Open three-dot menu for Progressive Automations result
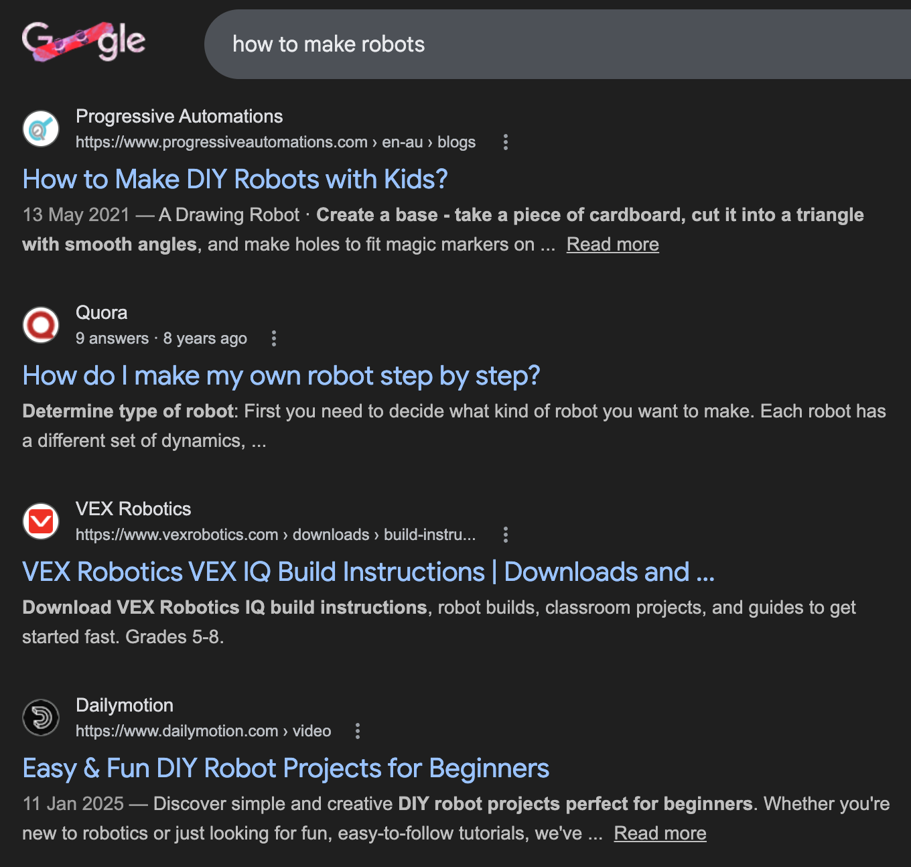911x867 pixels. pos(506,142)
